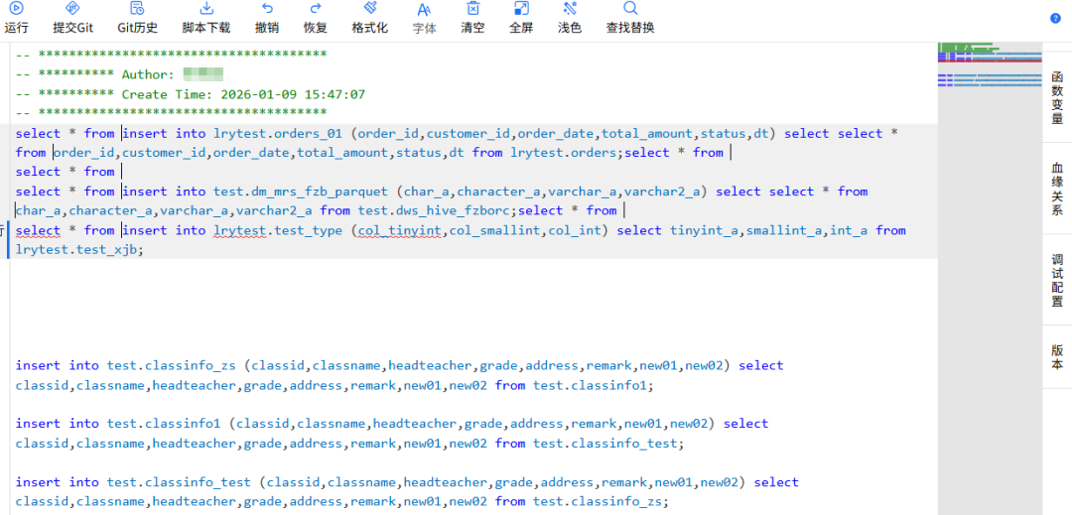Click the 提交Git commit icon

[72, 8]
